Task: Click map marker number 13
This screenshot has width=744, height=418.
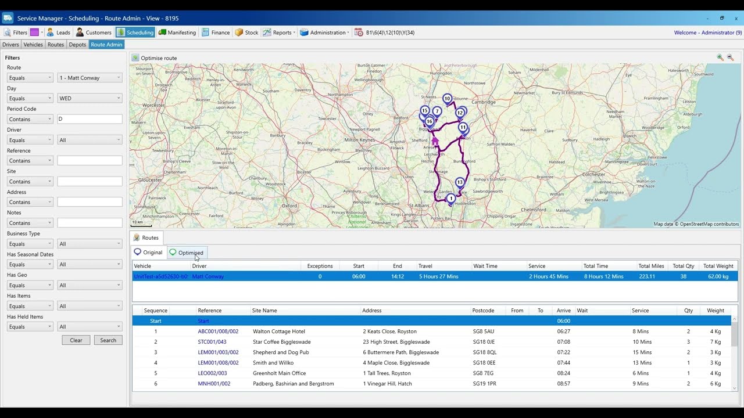Action: point(460,183)
